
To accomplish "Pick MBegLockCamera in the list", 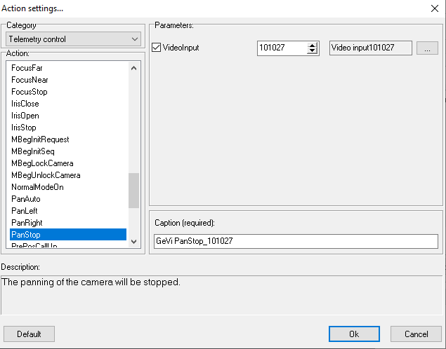I will [42, 163].
